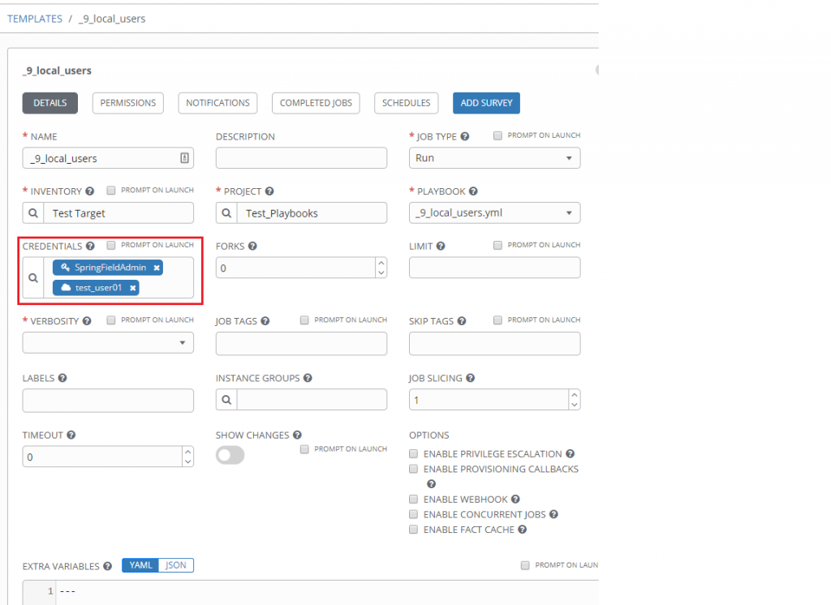This screenshot has height=605, width=831.
Task: Open help for Job Type field
Action: tap(465, 136)
